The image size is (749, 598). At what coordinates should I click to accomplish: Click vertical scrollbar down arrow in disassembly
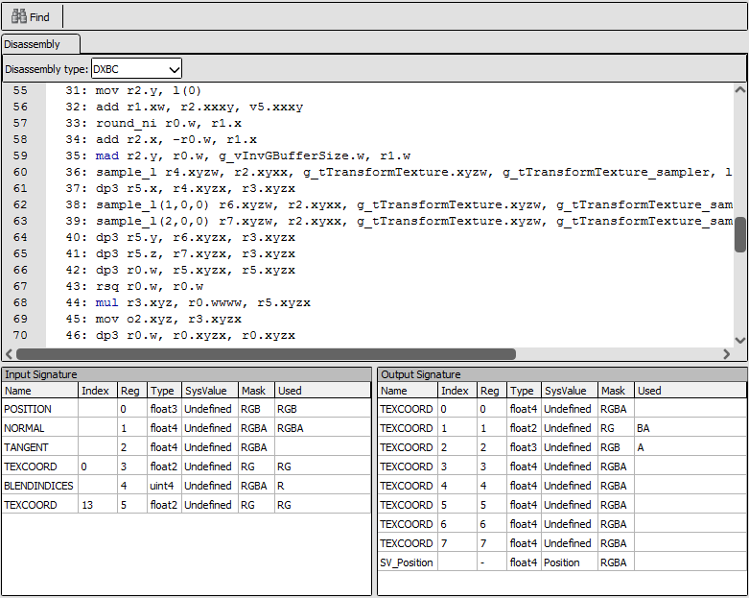click(740, 341)
